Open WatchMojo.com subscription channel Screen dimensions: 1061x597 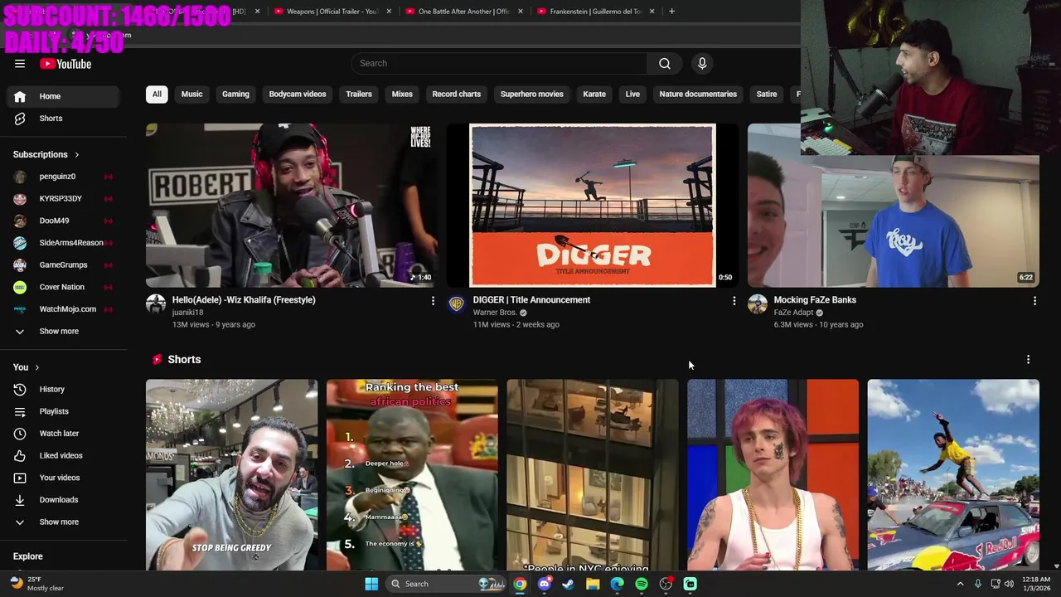(x=63, y=309)
